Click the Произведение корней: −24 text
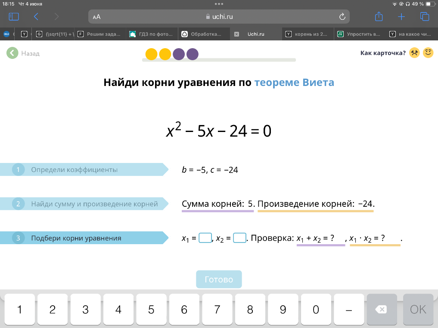Screen dimensions: 438x328 (316, 204)
